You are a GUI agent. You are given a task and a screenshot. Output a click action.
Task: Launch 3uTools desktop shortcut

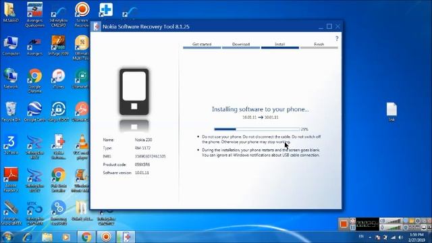coord(11,144)
